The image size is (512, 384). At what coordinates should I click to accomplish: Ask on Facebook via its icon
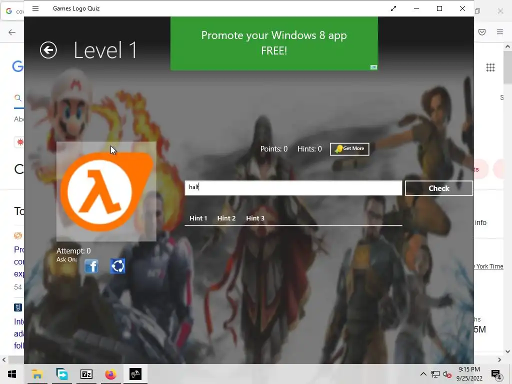pos(91,266)
